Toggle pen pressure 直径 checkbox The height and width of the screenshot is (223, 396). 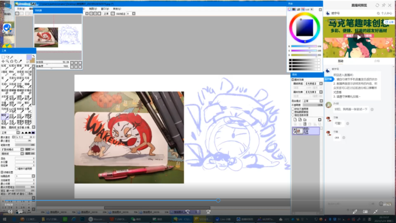pos(18,194)
